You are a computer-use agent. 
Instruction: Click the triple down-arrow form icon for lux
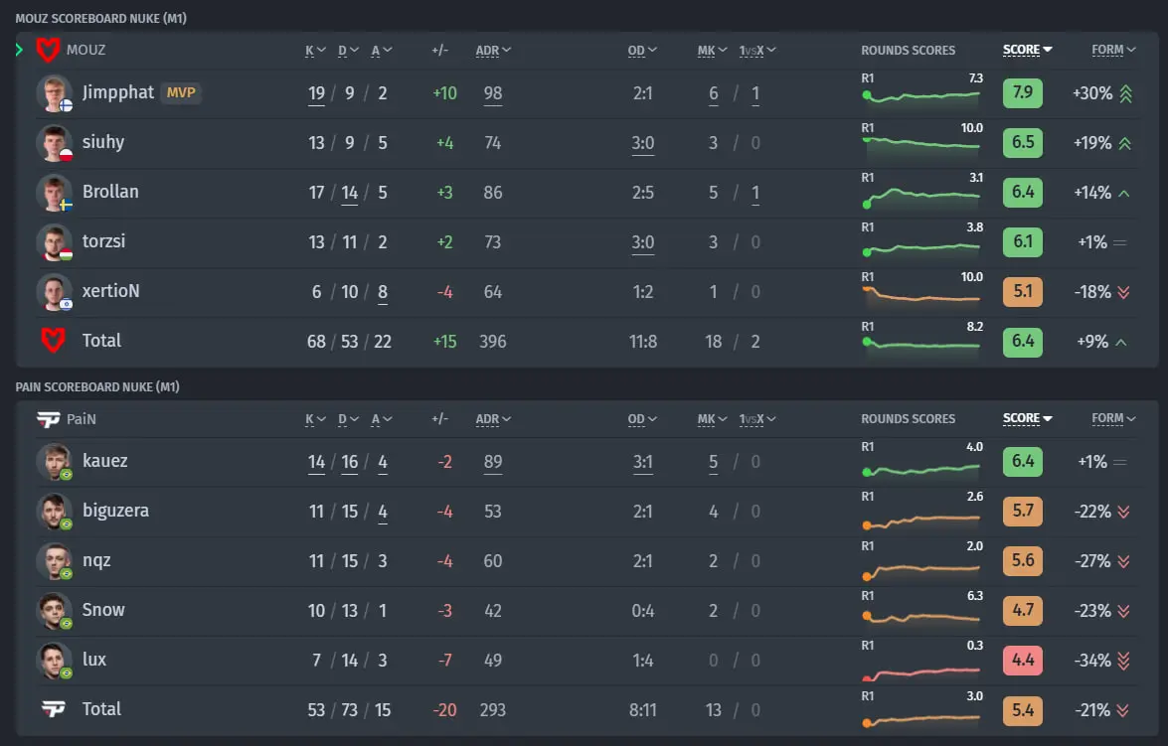(1124, 661)
